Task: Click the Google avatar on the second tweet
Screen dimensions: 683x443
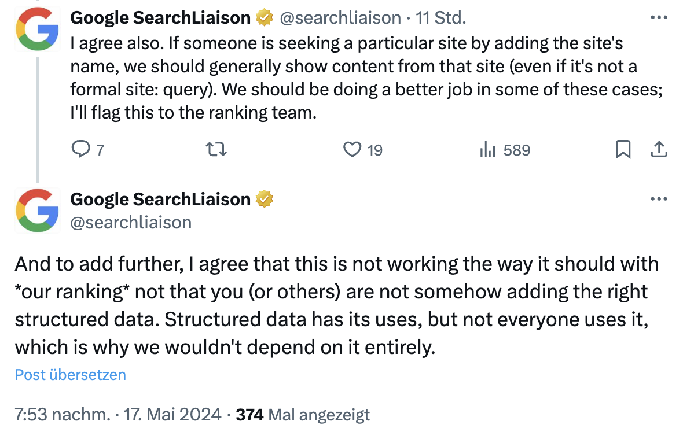Action: tap(37, 211)
